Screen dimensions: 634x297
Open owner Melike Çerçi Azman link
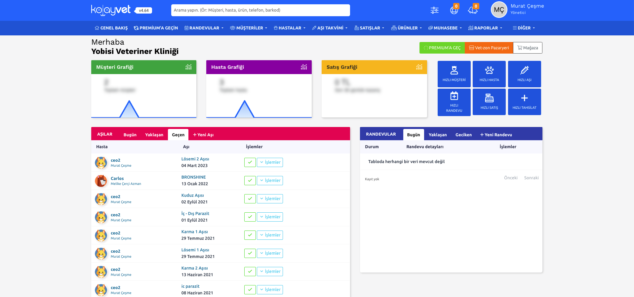pyautogui.click(x=126, y=184)
